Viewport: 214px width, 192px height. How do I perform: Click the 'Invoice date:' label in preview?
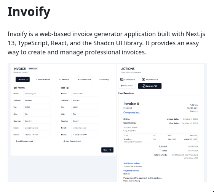pos(172,119)
